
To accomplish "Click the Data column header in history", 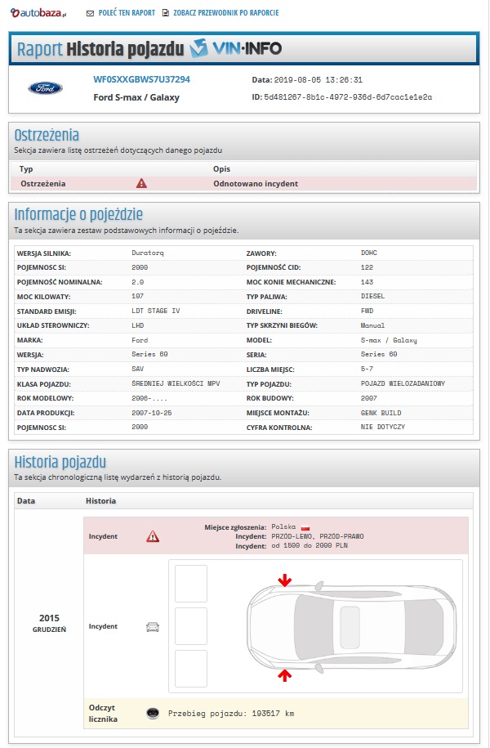I will (26, 501).
